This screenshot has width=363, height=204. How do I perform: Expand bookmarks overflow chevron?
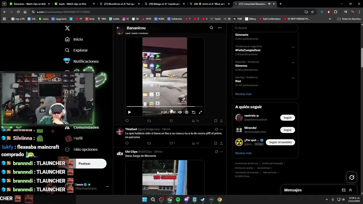[x=330, y=19]
